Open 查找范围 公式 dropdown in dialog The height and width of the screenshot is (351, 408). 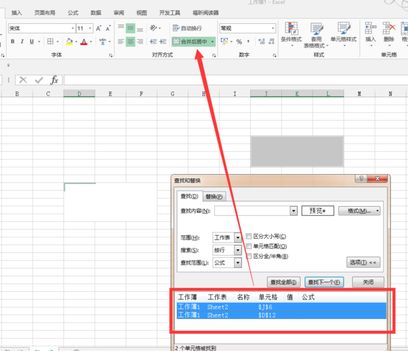(238, 263)
